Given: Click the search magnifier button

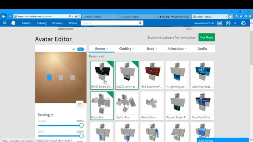Looking at the screenshot, I should (x=140, y=23).
